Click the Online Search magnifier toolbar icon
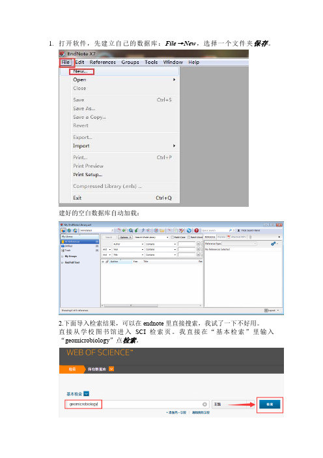Screen dimensions: 323x458 (131, 230)
